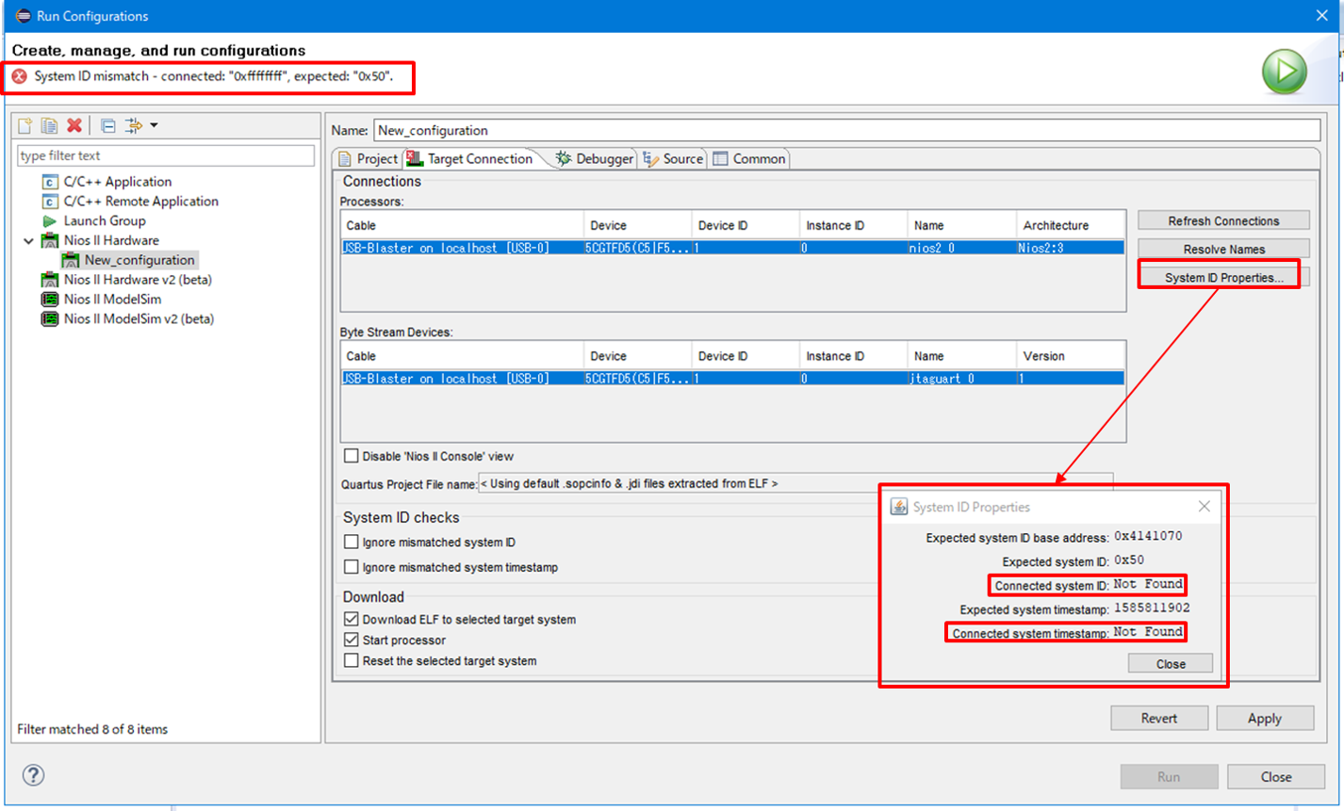Select the Nios II Hardware icon
This screenshot has height=811, width=1344.
50,241
